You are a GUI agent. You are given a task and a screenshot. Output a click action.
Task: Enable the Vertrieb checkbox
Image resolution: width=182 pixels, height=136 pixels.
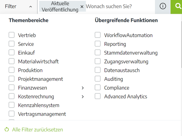click(x=11, y=35)
